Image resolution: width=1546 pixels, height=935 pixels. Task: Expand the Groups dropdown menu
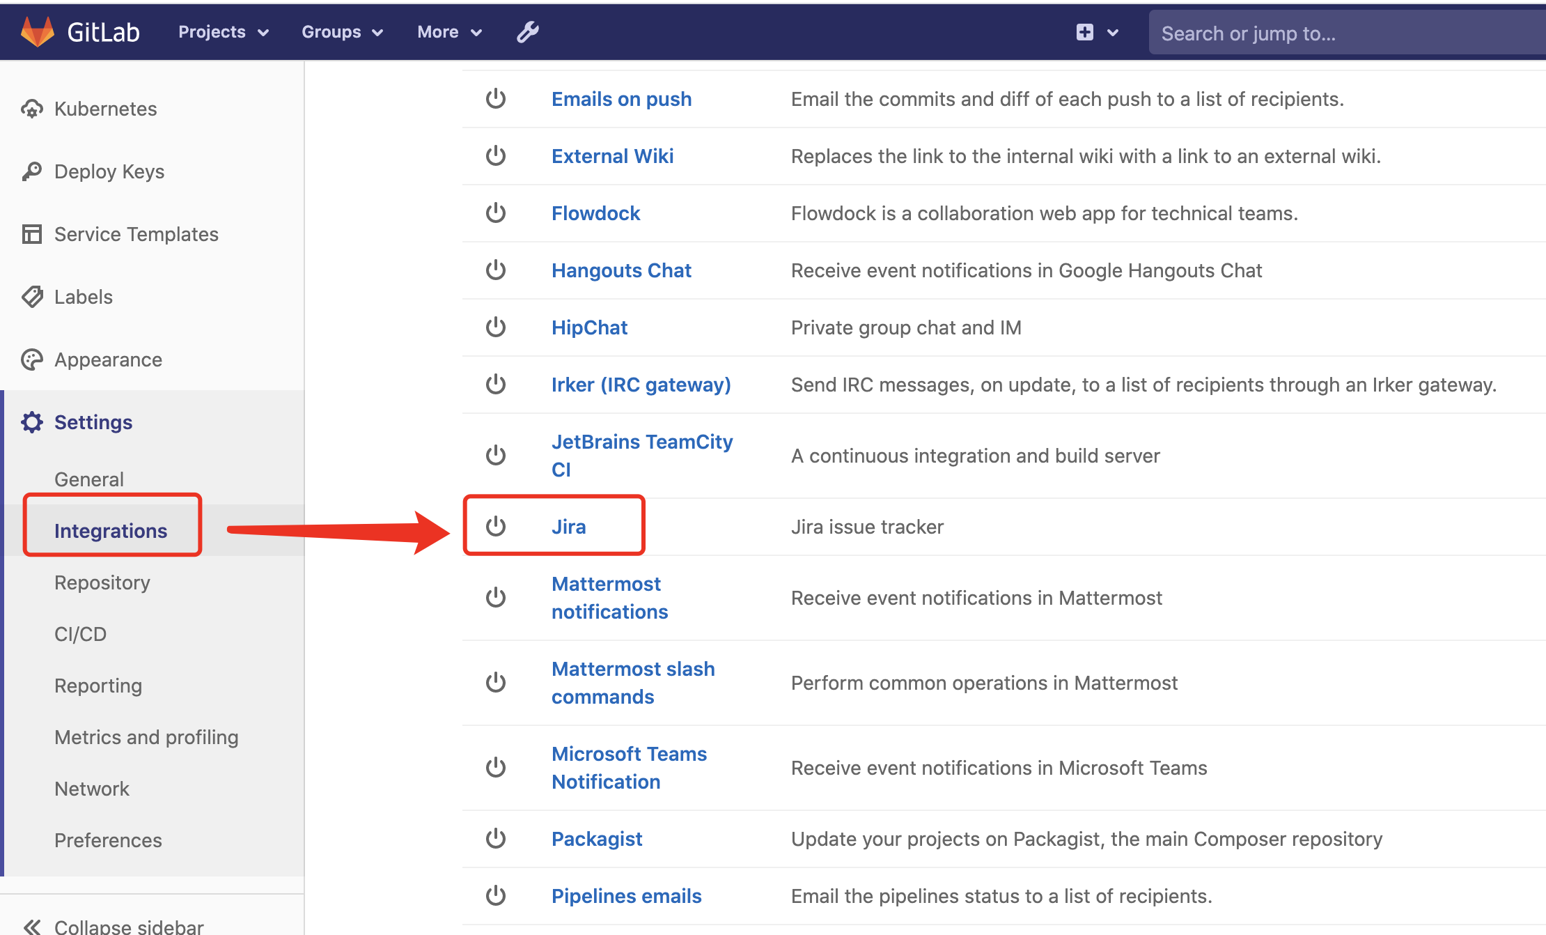tap(342, 32)
